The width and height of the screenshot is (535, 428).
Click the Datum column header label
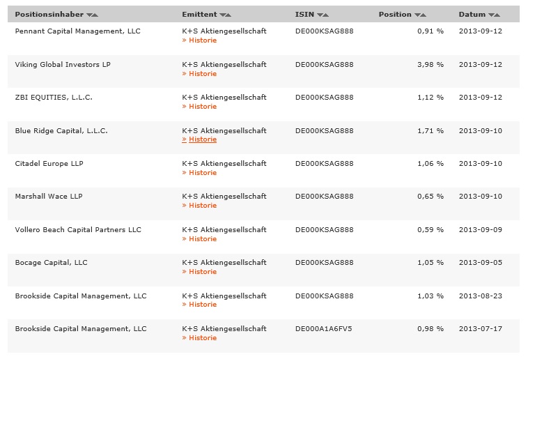[472, 15]
